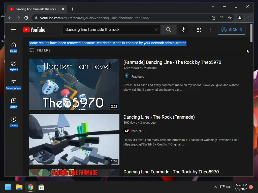Open Explore in the sidebar
The image size is (258, 193).
[14, 66]
